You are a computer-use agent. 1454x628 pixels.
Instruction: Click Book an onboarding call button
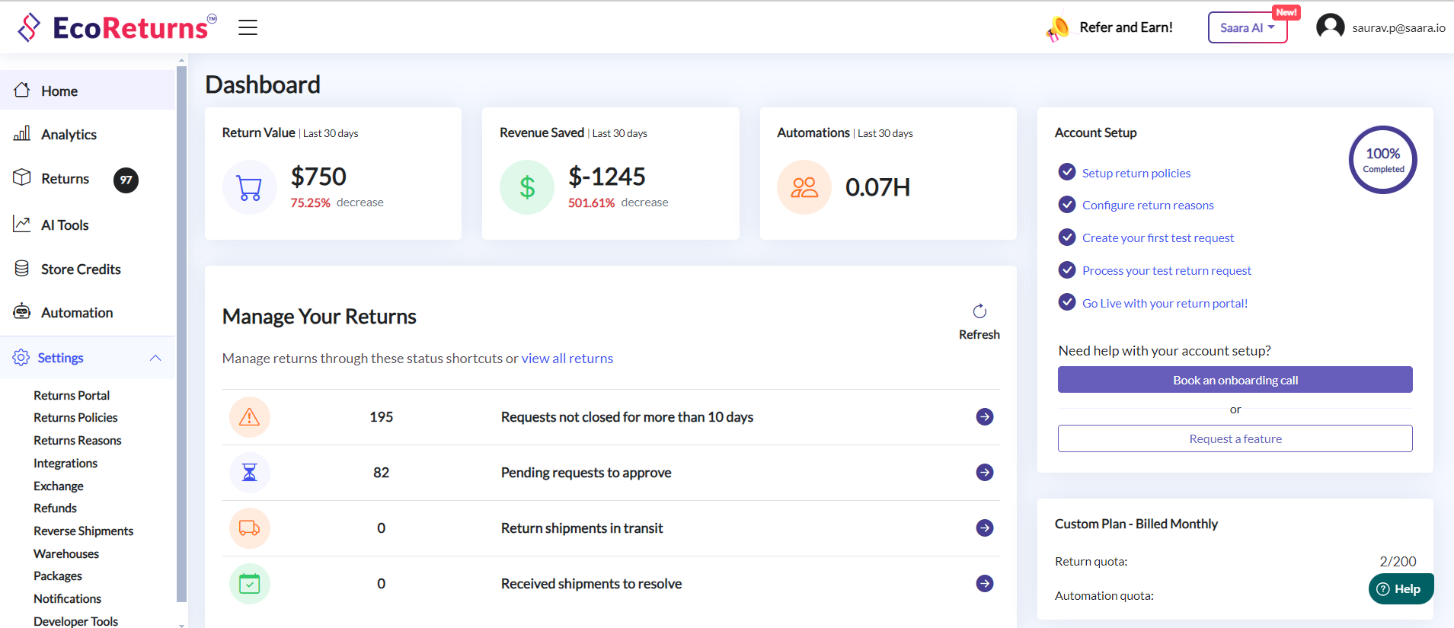coord(1235,380)
